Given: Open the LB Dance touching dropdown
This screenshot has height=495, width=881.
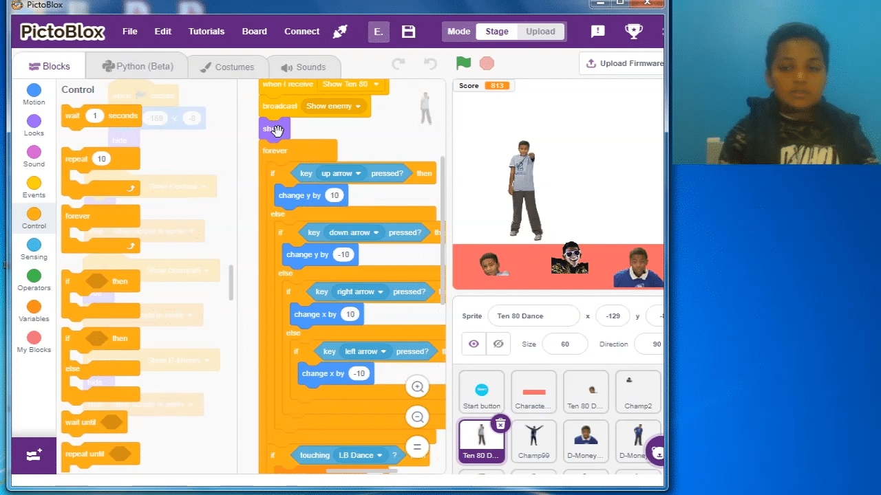Looking at the screenshot, I should point(379,455).
